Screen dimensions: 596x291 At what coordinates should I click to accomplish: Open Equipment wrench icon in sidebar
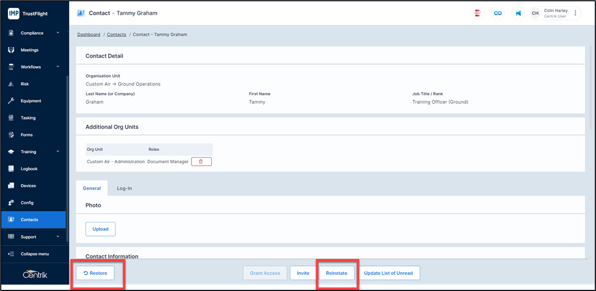[11, 101]
